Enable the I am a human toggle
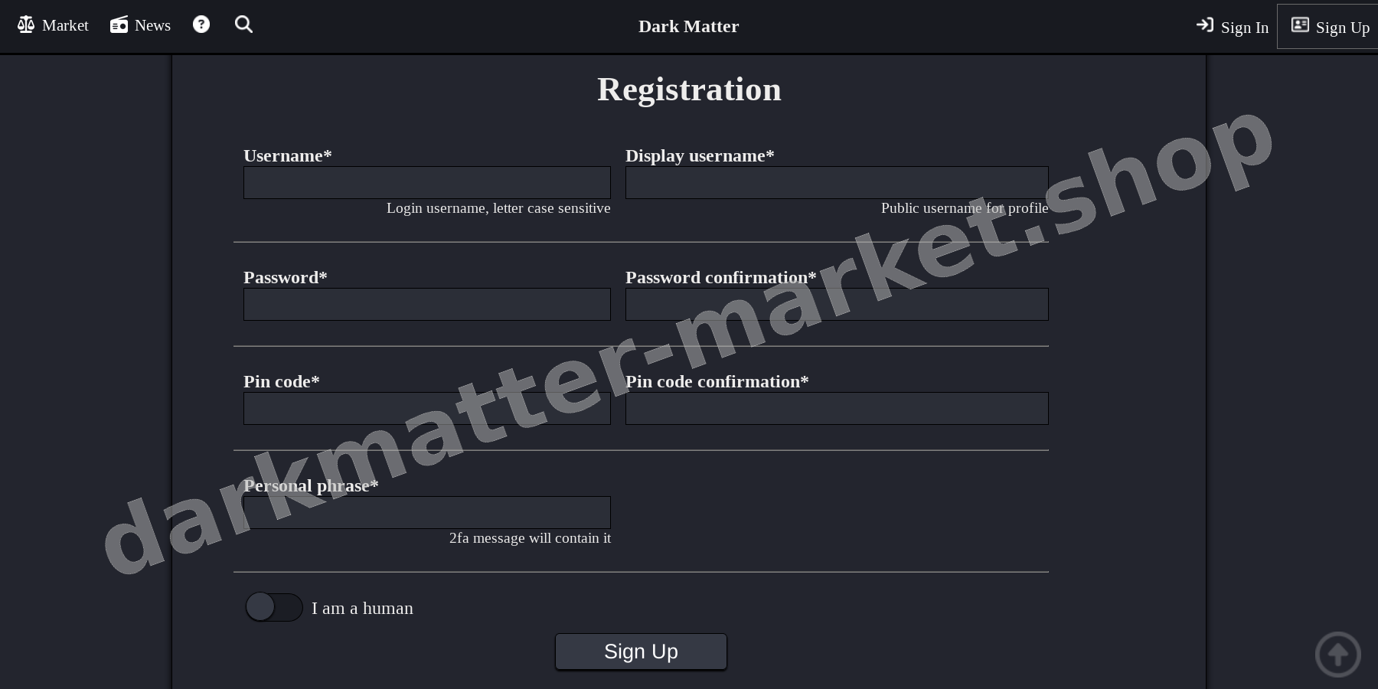Screen dimensions: 1378x689 point(273,607)
